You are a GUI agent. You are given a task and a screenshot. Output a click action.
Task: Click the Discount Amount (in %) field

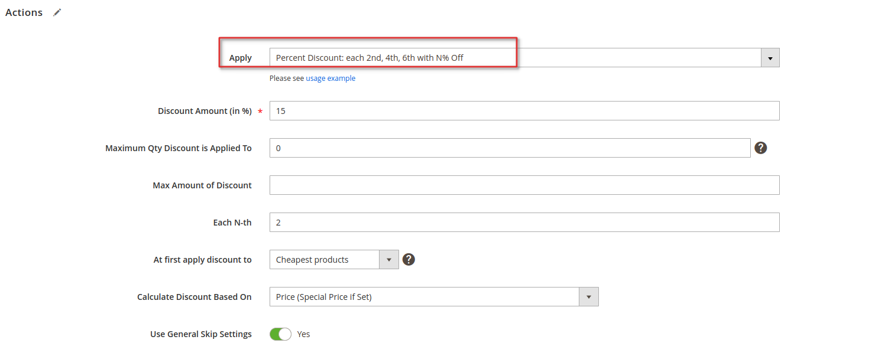coord(524,111)
